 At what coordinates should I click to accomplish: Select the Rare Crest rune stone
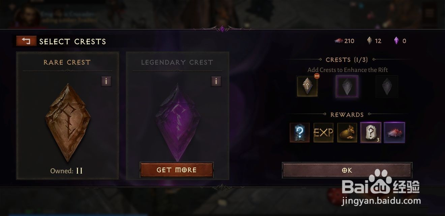pos(68,123)
